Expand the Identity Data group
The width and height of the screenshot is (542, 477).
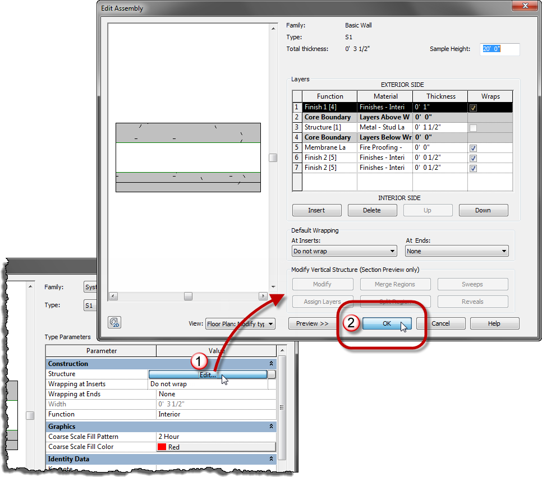[271, 459]
